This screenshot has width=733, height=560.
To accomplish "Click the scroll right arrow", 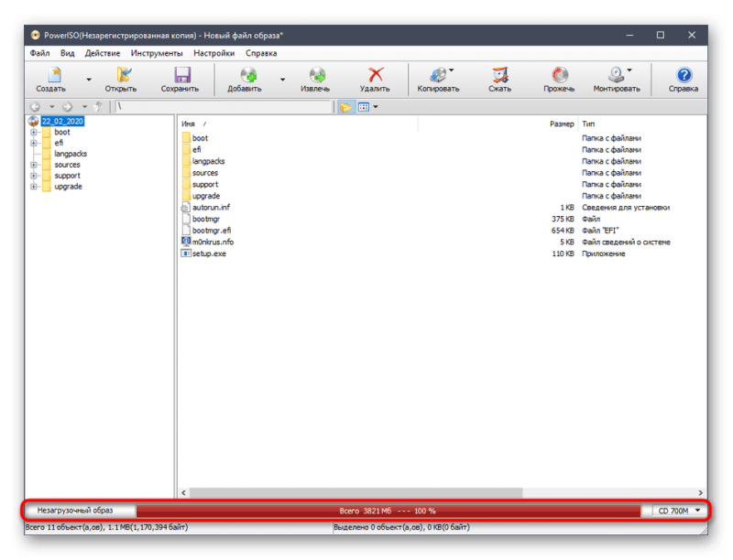I will coord(700,493).
